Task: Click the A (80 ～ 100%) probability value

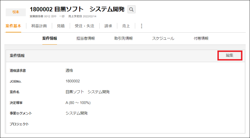Action: coord(78,103)
